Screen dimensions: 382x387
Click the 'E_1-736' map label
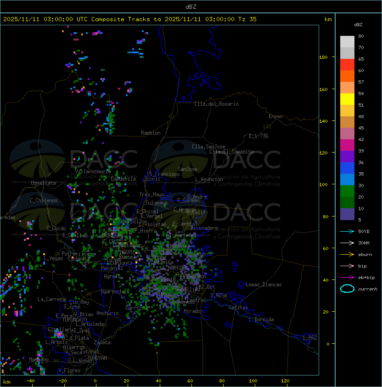258,136
